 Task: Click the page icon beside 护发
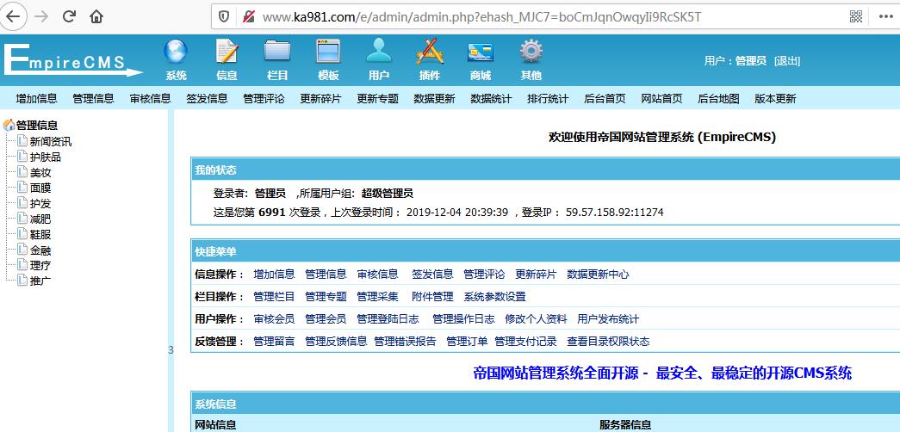[x=22, y=202]
